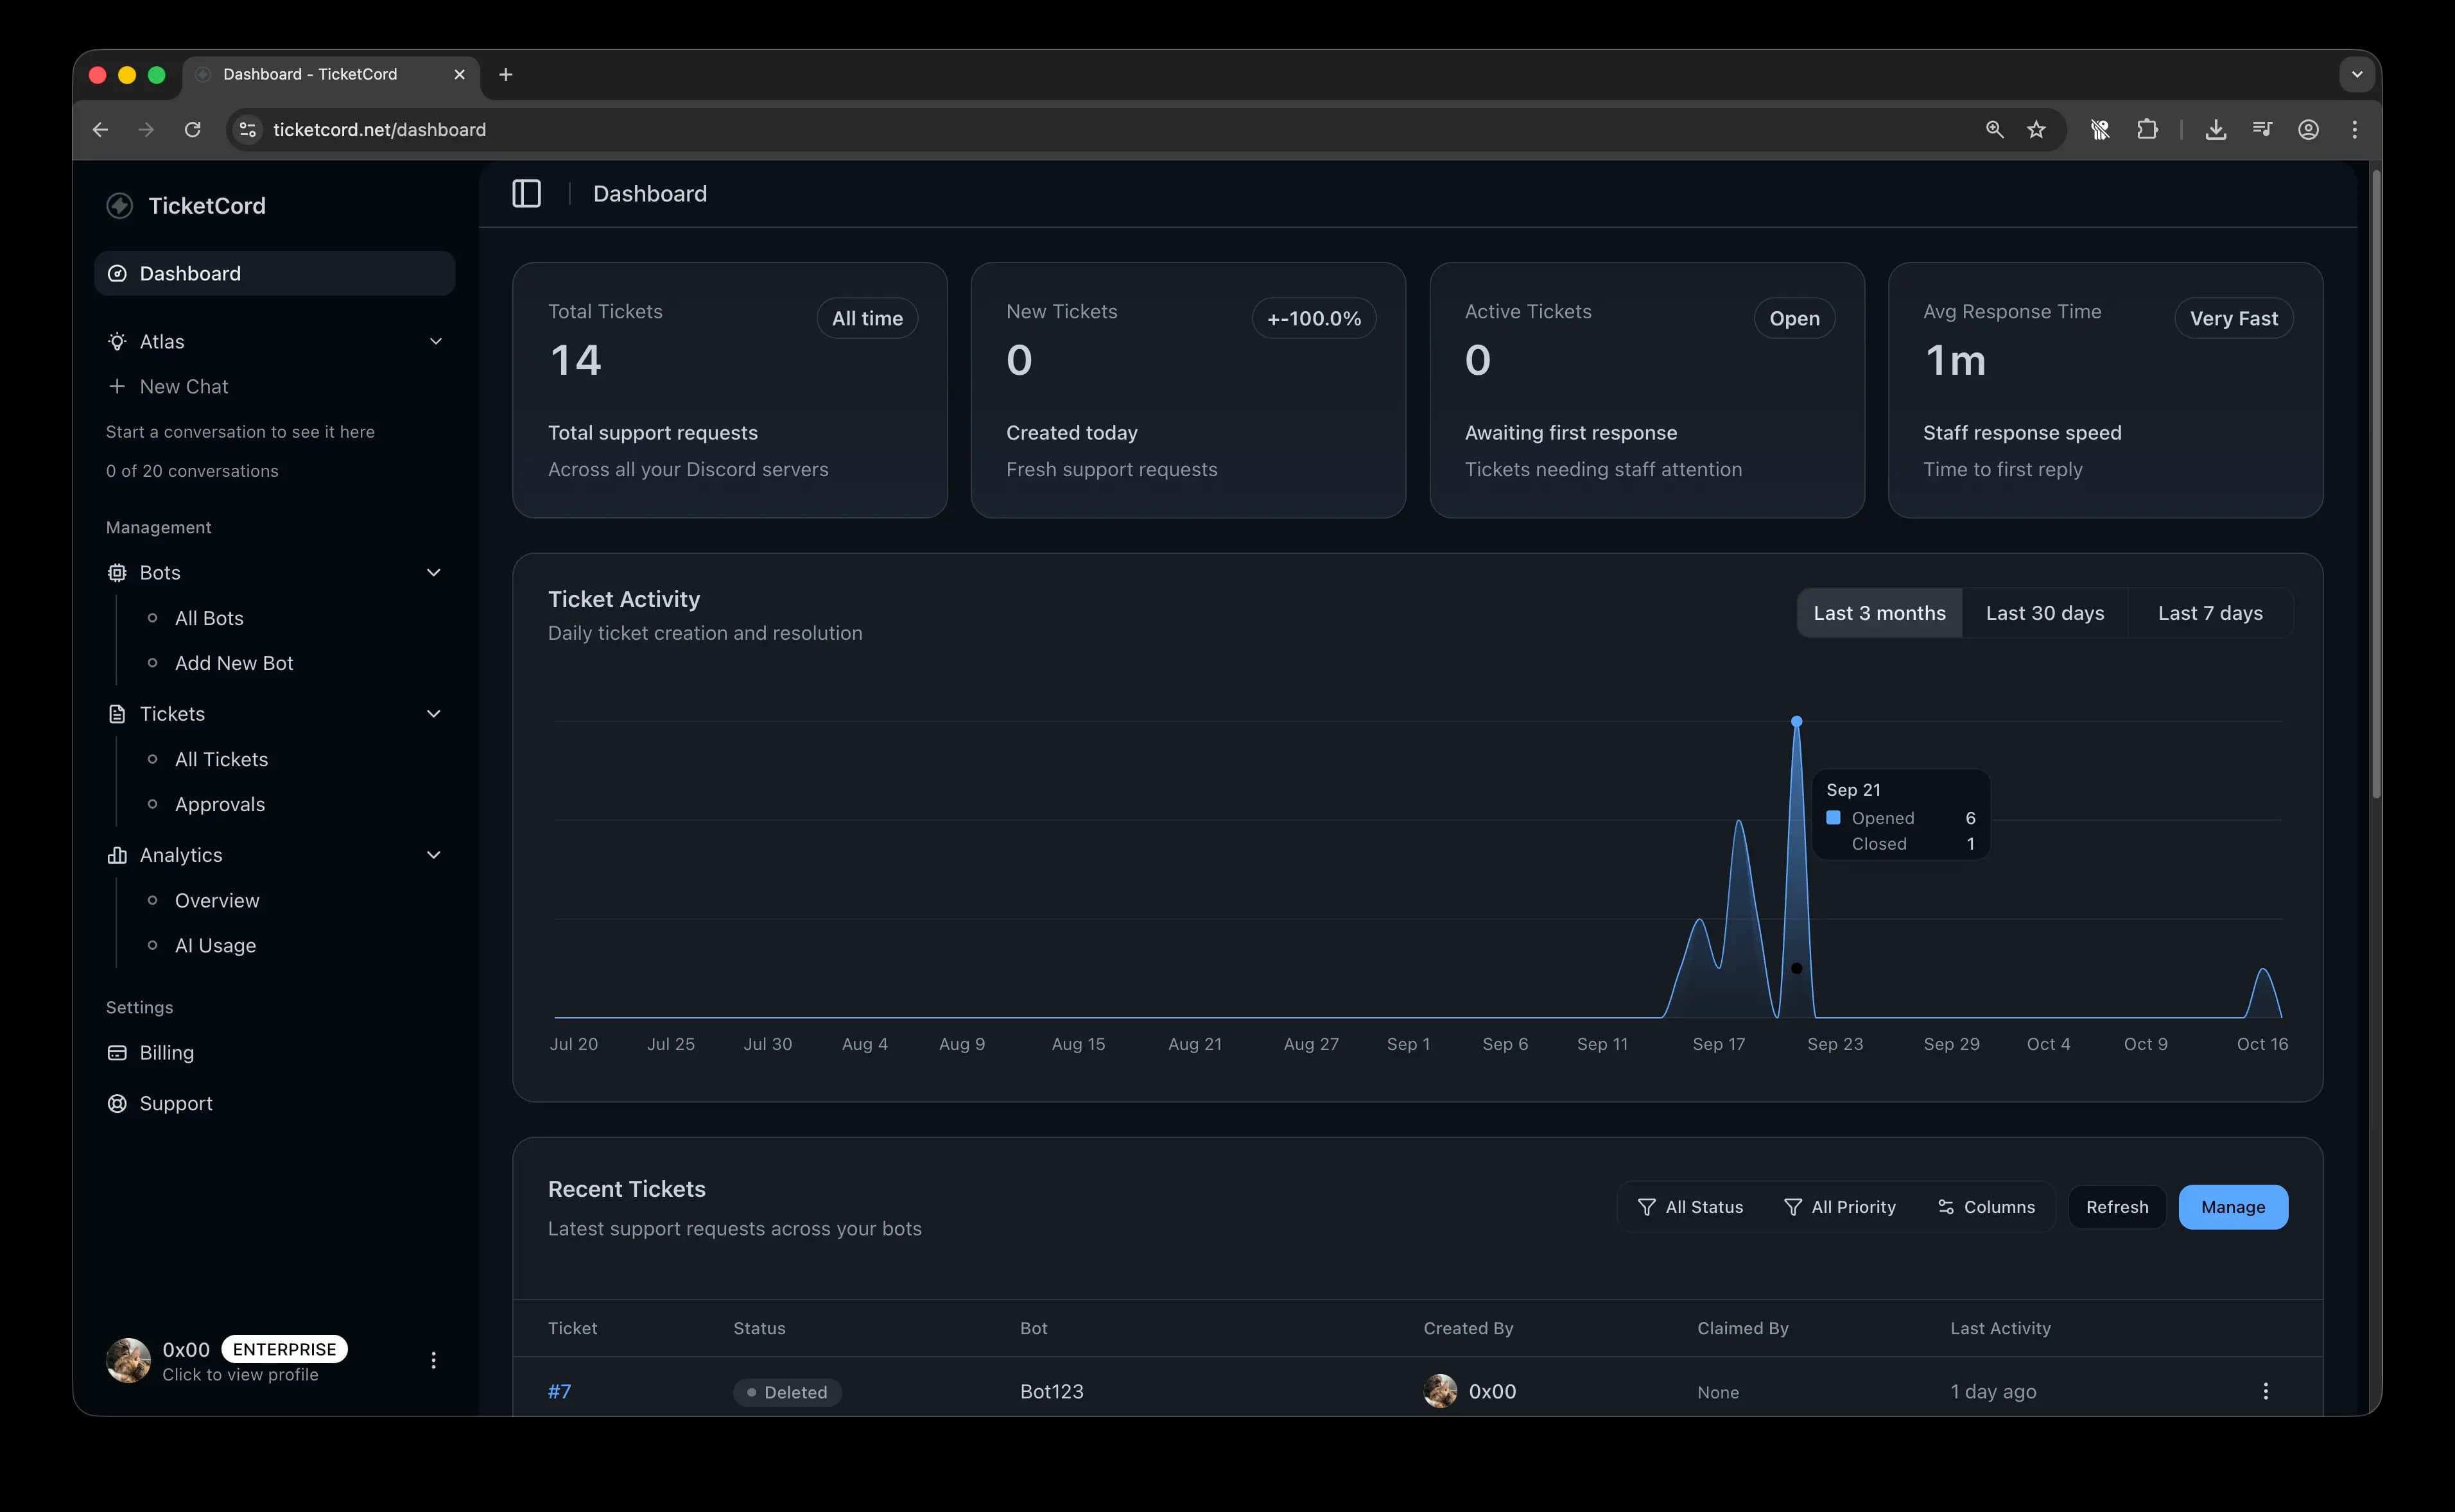Click the Analytics bar chart icon
The image size is (2455, 1512).
(117, 855)
